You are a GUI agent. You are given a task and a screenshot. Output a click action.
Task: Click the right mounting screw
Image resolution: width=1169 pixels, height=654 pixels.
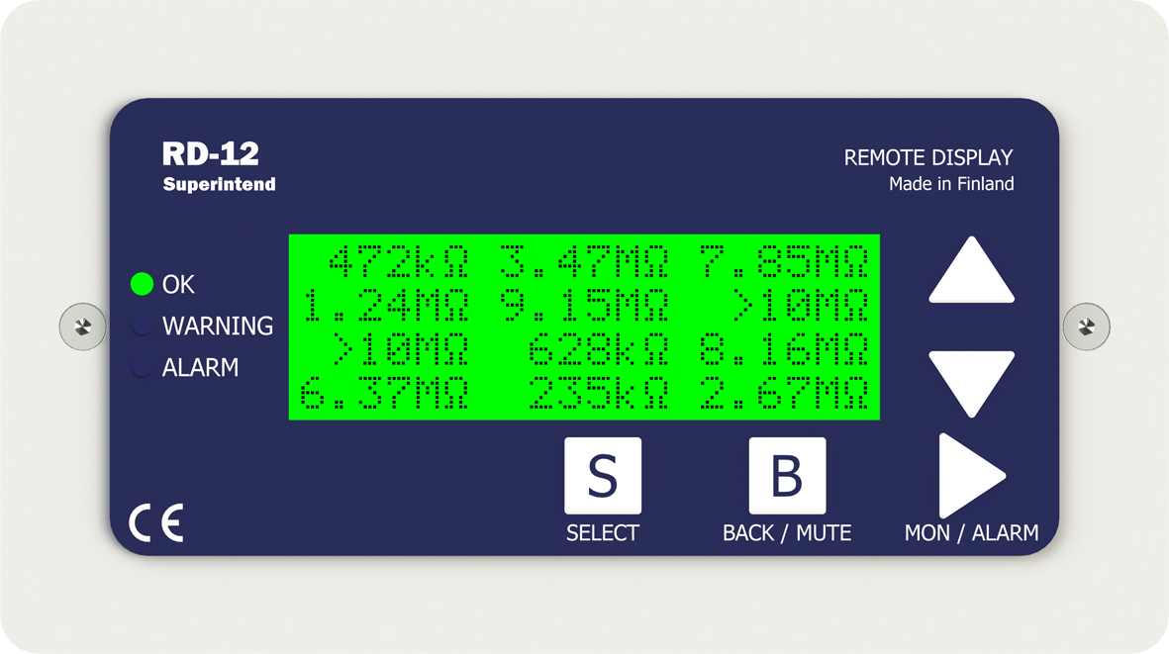tap(1086, 327)
